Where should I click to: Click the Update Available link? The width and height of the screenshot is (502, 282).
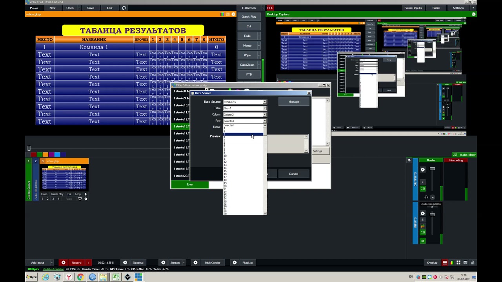coord(53,269)
